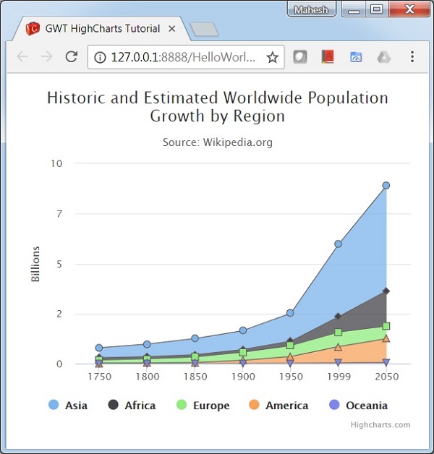Toggle Europe series in legend
This screenshot has width=434, height=454.
(203, 406)
